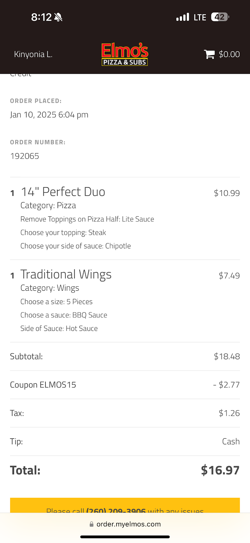This screenshot has width=250, height=543.
Task: Select the Traditional Wings item name
Action: tap(66, 274)
